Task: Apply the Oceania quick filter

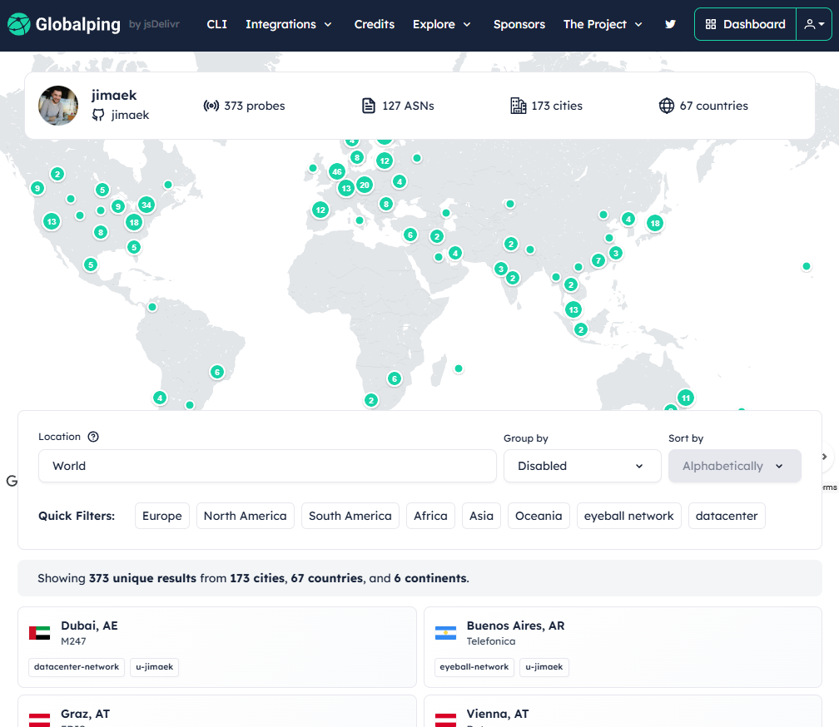Action: pyautogui.click(x=539, y=516)
